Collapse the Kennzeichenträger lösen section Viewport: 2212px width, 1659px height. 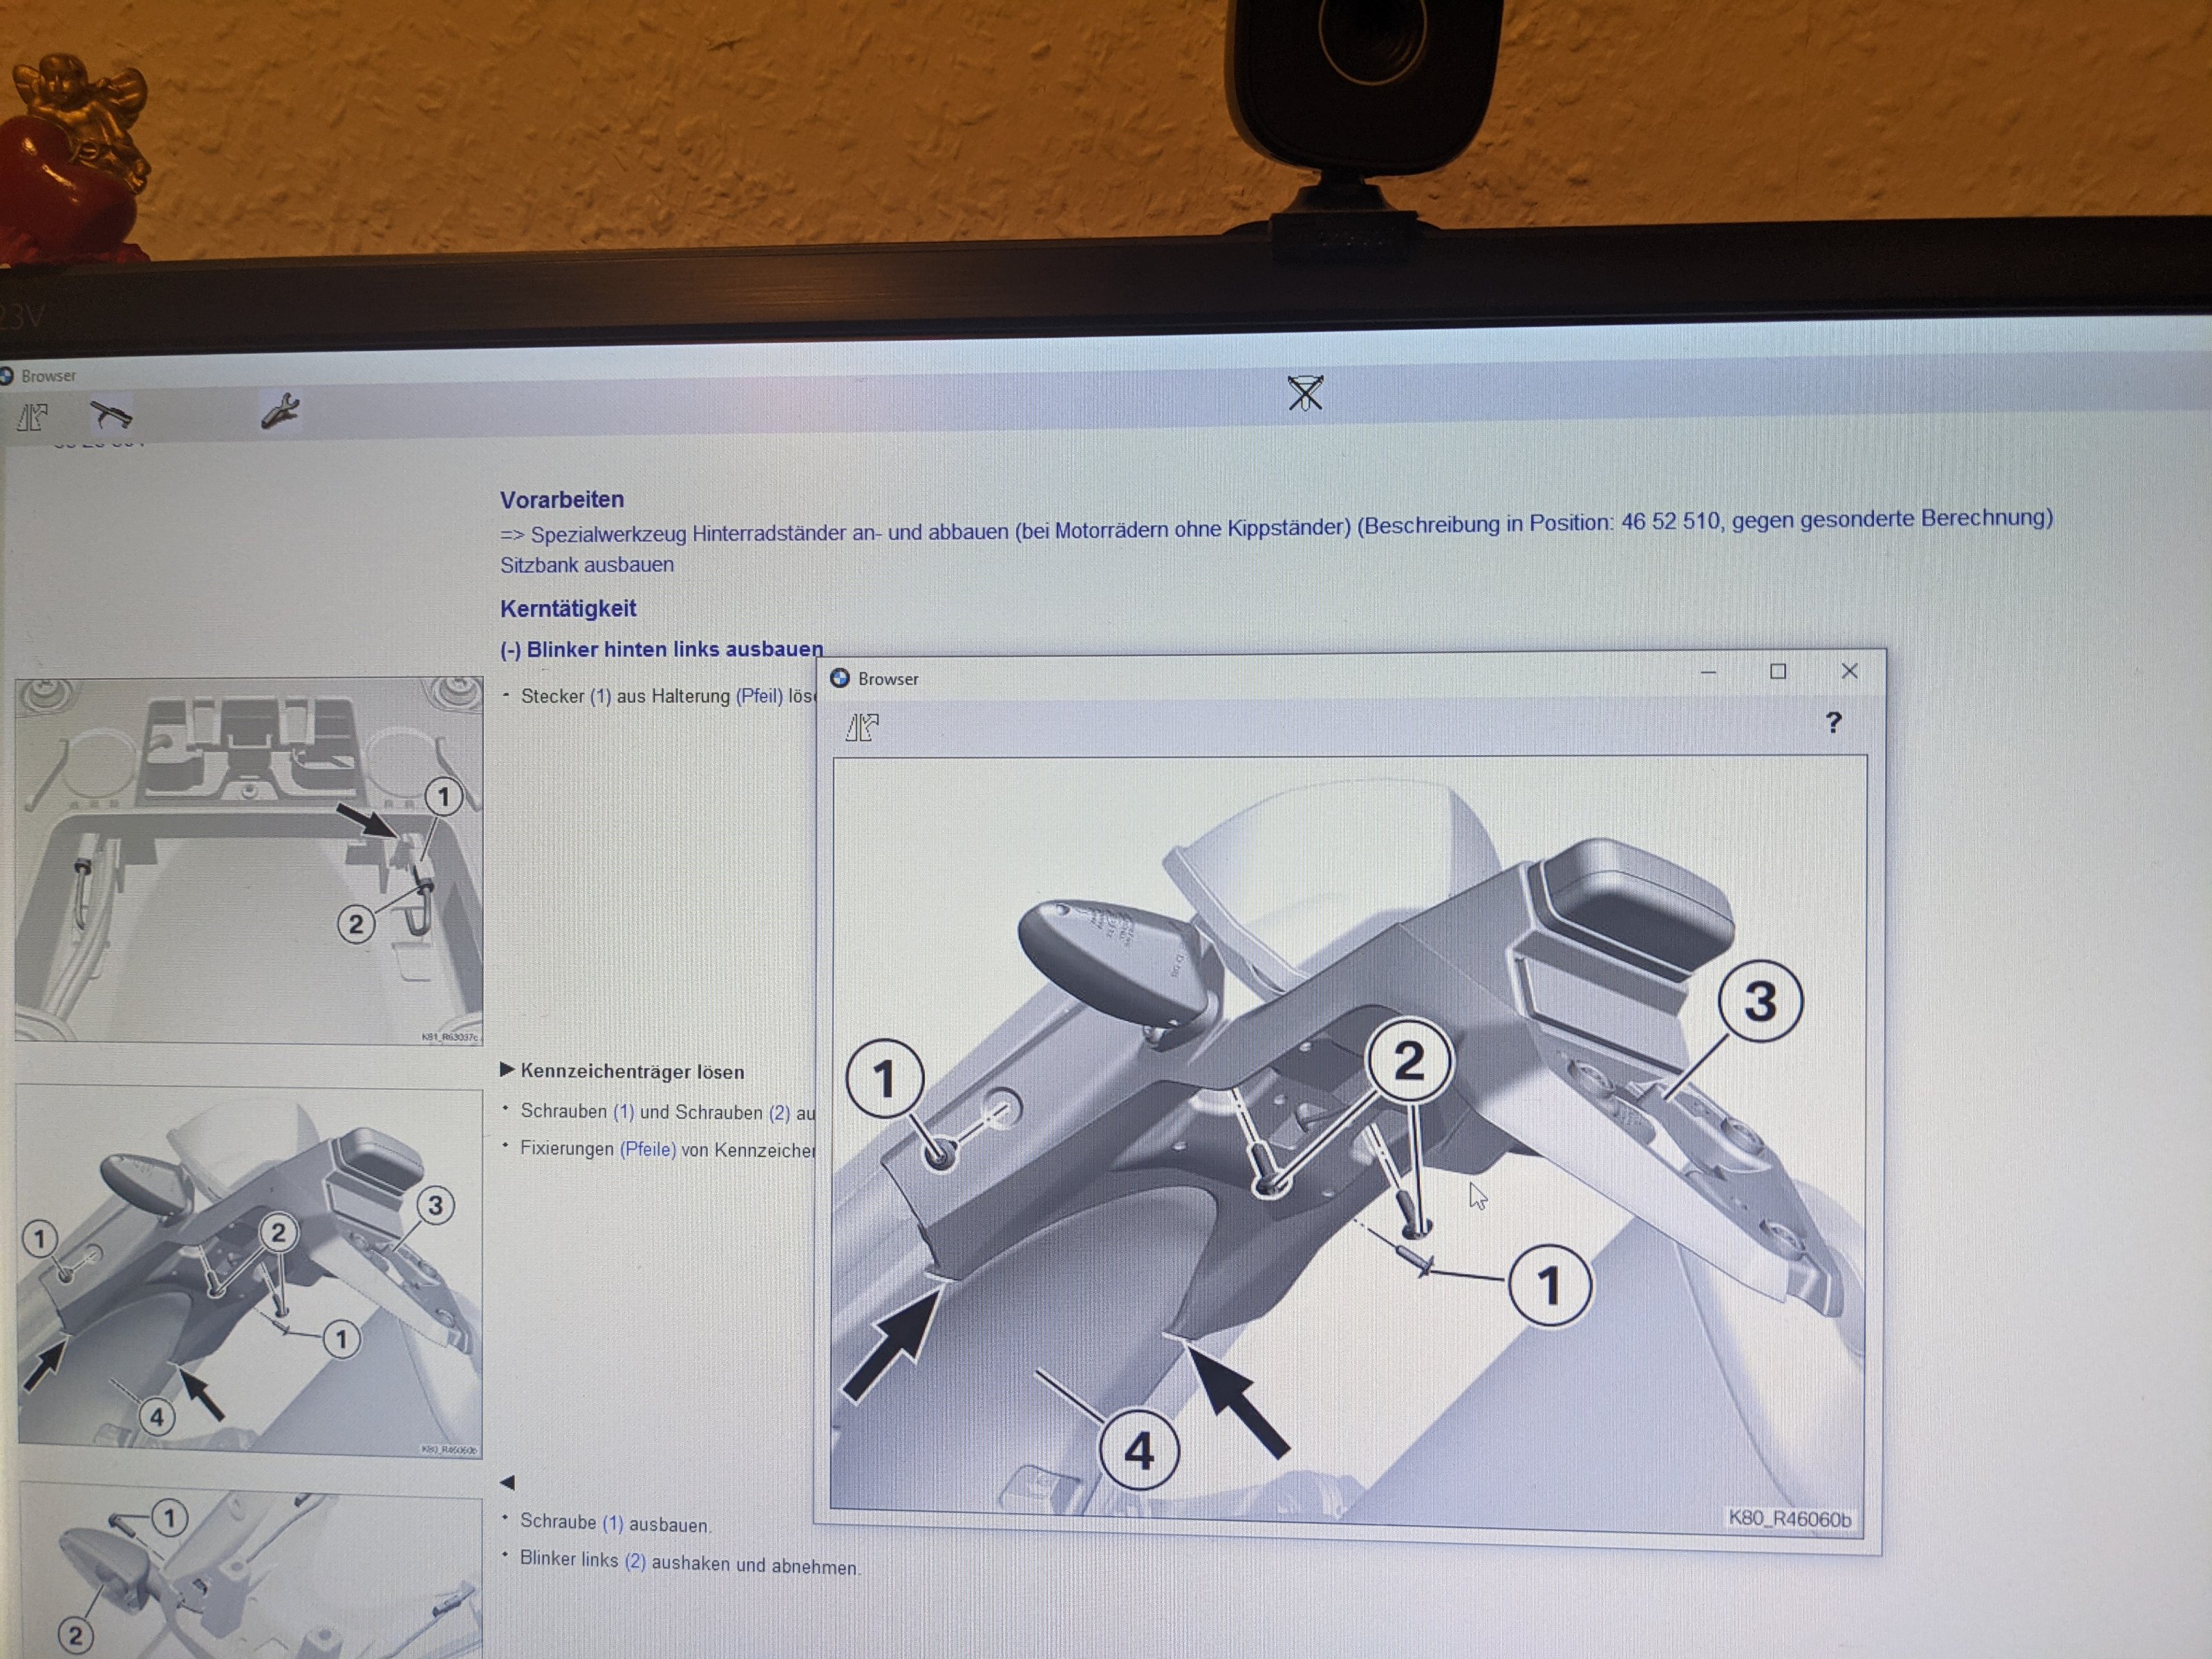click(x=507, y=1070)
